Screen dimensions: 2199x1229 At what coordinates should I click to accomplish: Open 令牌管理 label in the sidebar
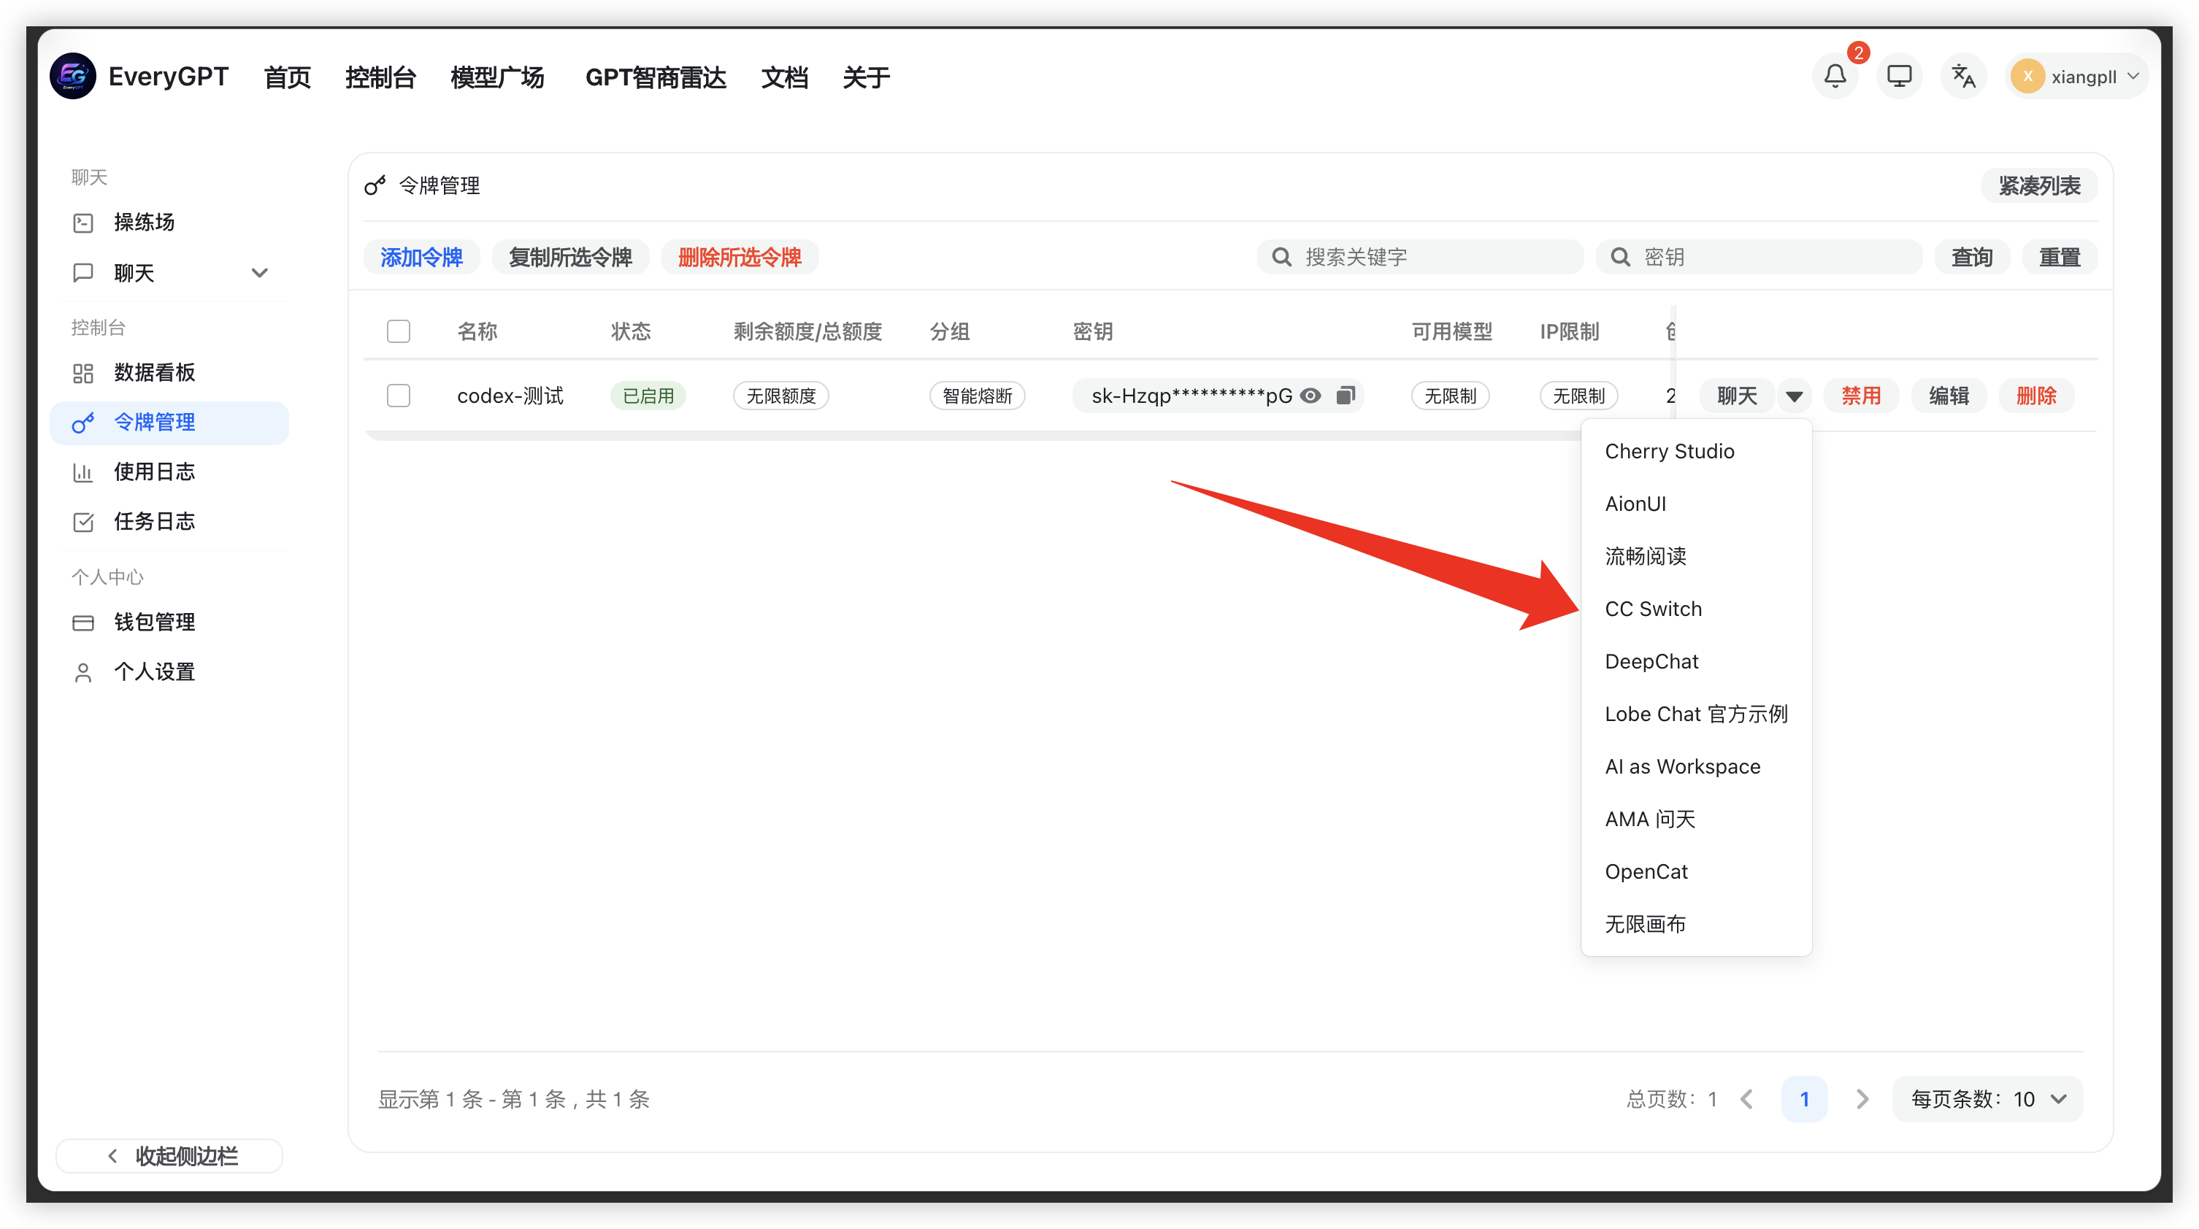(155, 423)
